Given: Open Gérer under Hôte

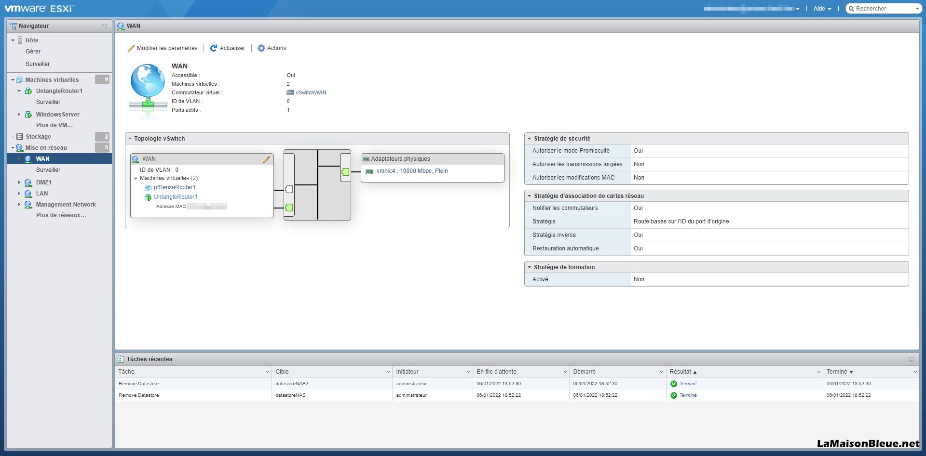Looking at the screenshot, I should coord(33,52).
